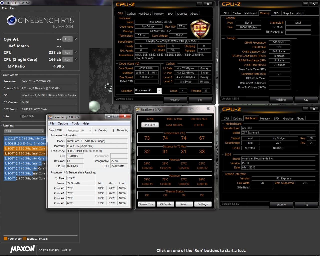Click the brown Identical System legend swatch
Image resolution: width=320 pixels, height=256 pixels.
point(24,239)
